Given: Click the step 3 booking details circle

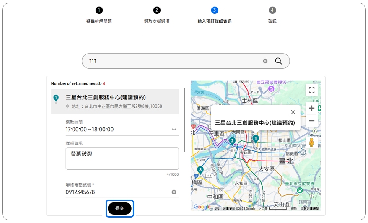Looking at the screenshot, I should pos(215,10).
